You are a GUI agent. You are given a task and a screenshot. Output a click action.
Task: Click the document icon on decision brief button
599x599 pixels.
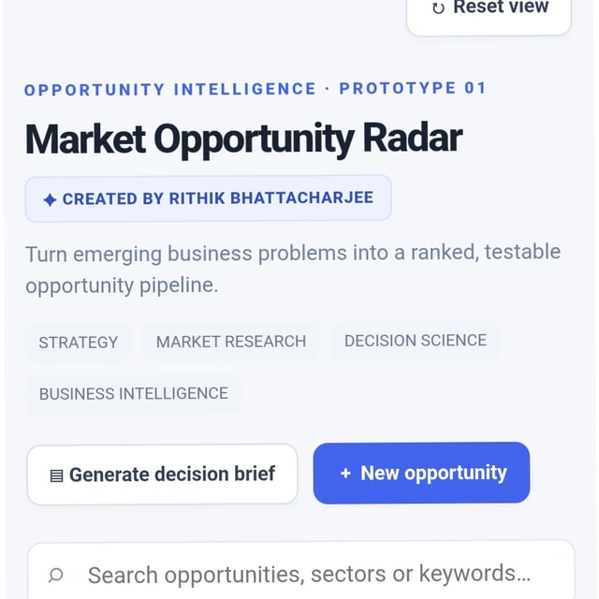(56, 476)
